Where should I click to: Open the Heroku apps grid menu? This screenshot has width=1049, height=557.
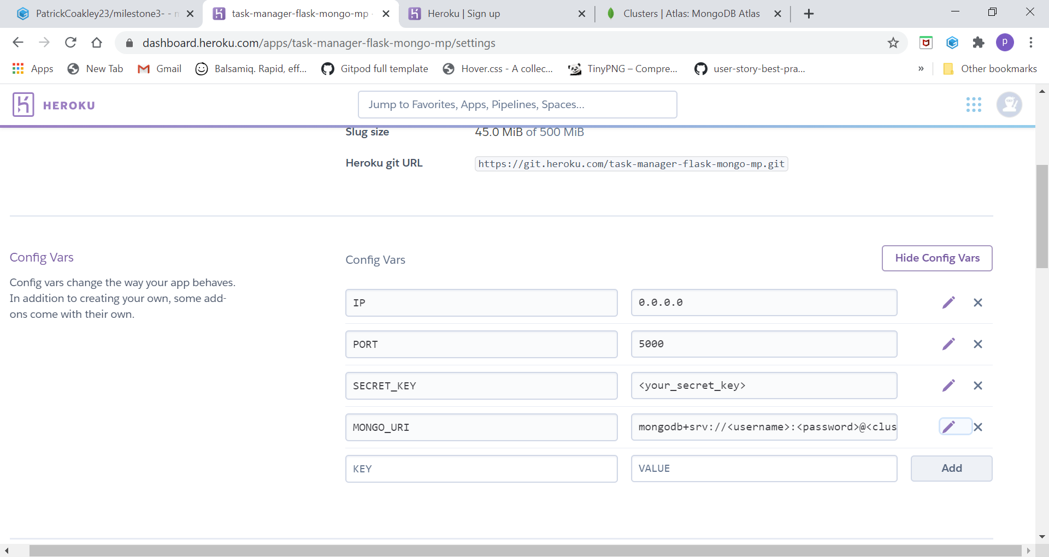pos(974,104)
